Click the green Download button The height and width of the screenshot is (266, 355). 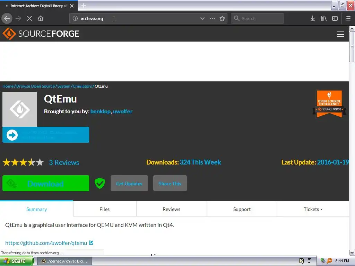coord(46,183)
